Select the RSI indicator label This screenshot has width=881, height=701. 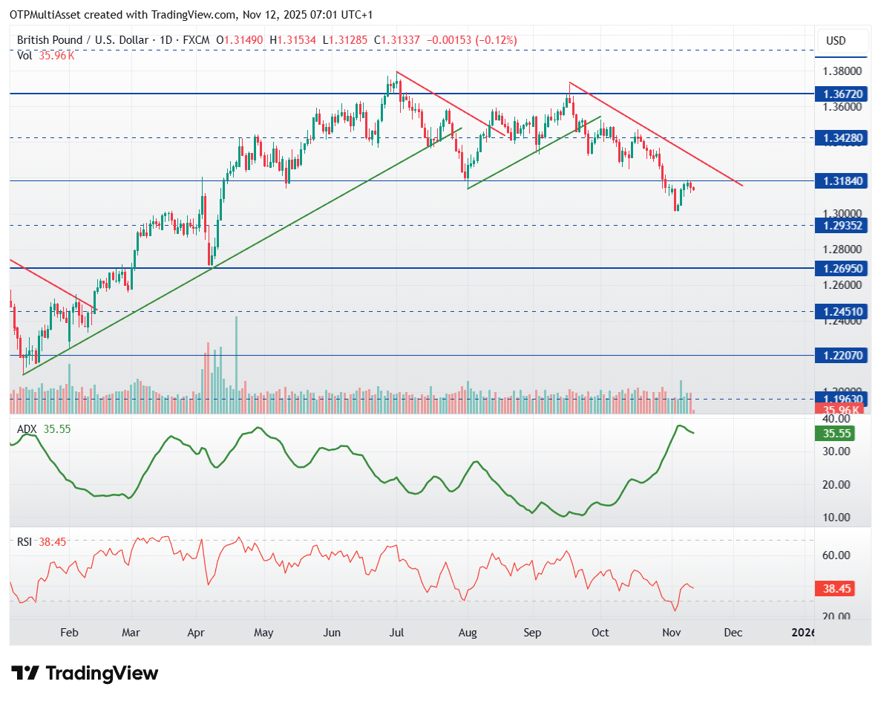point(24,543)
